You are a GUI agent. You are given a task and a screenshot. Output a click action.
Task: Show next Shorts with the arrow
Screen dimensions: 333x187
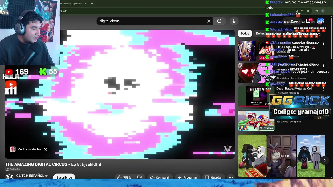point(324,160)
